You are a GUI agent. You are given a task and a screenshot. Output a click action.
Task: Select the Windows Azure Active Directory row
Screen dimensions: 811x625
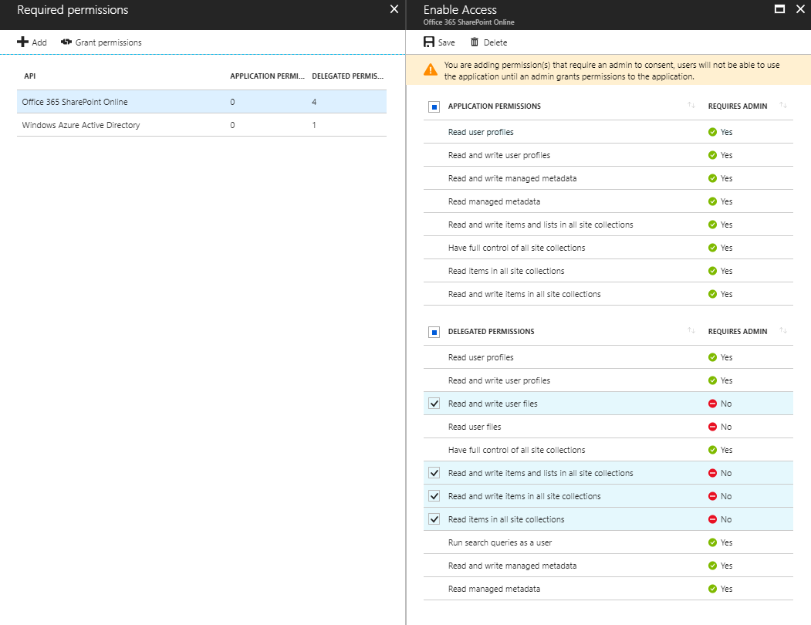(81, 125)
